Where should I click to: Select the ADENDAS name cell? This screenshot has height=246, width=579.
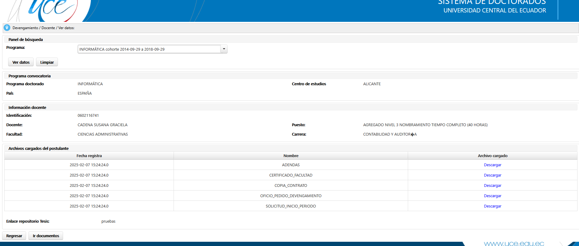[x=291, y=165]
